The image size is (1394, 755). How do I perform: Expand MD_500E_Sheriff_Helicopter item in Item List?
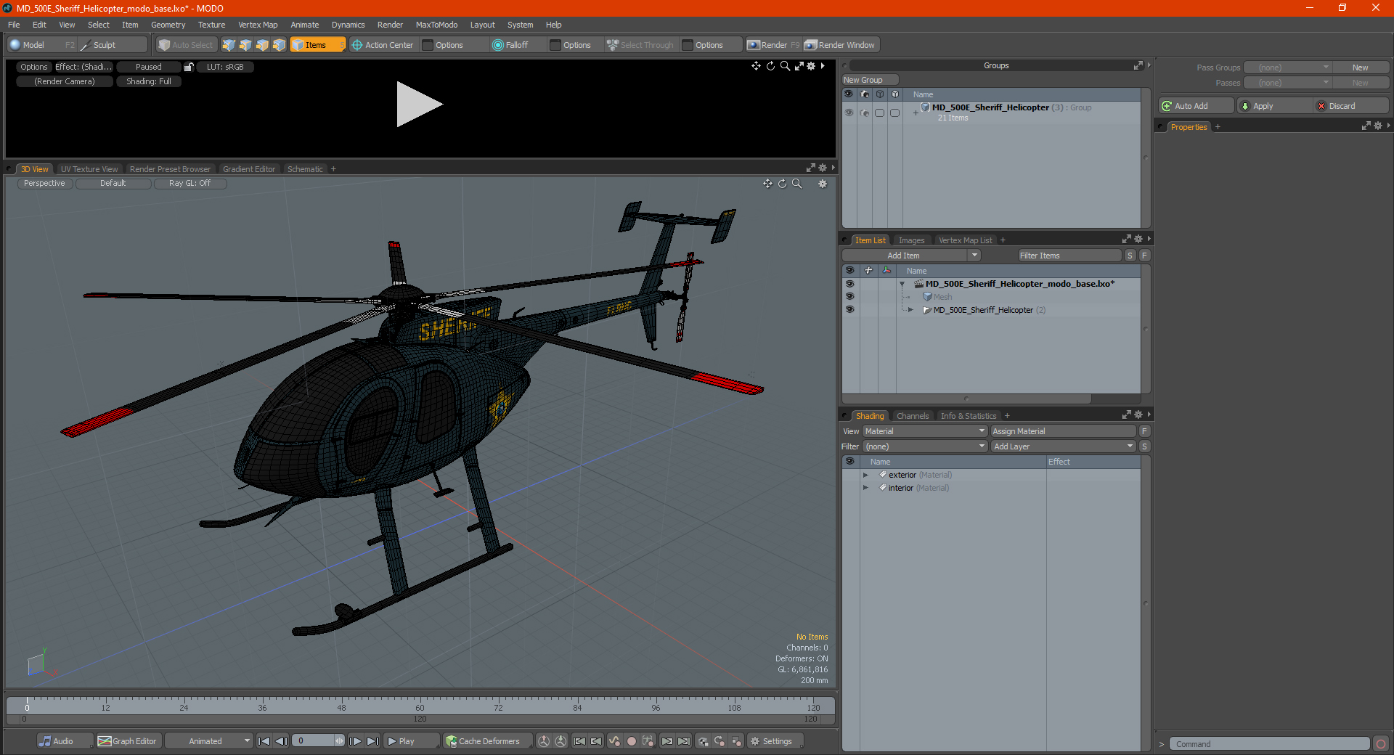(910, 310)
